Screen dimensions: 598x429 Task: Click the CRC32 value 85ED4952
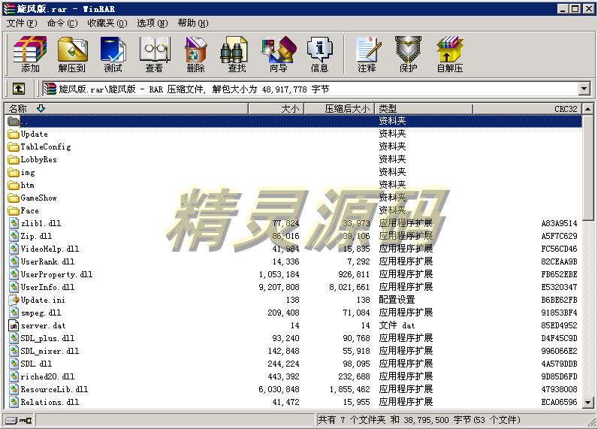click(559, 325)
